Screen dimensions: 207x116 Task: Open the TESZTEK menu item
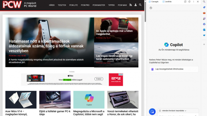[62, 5]
